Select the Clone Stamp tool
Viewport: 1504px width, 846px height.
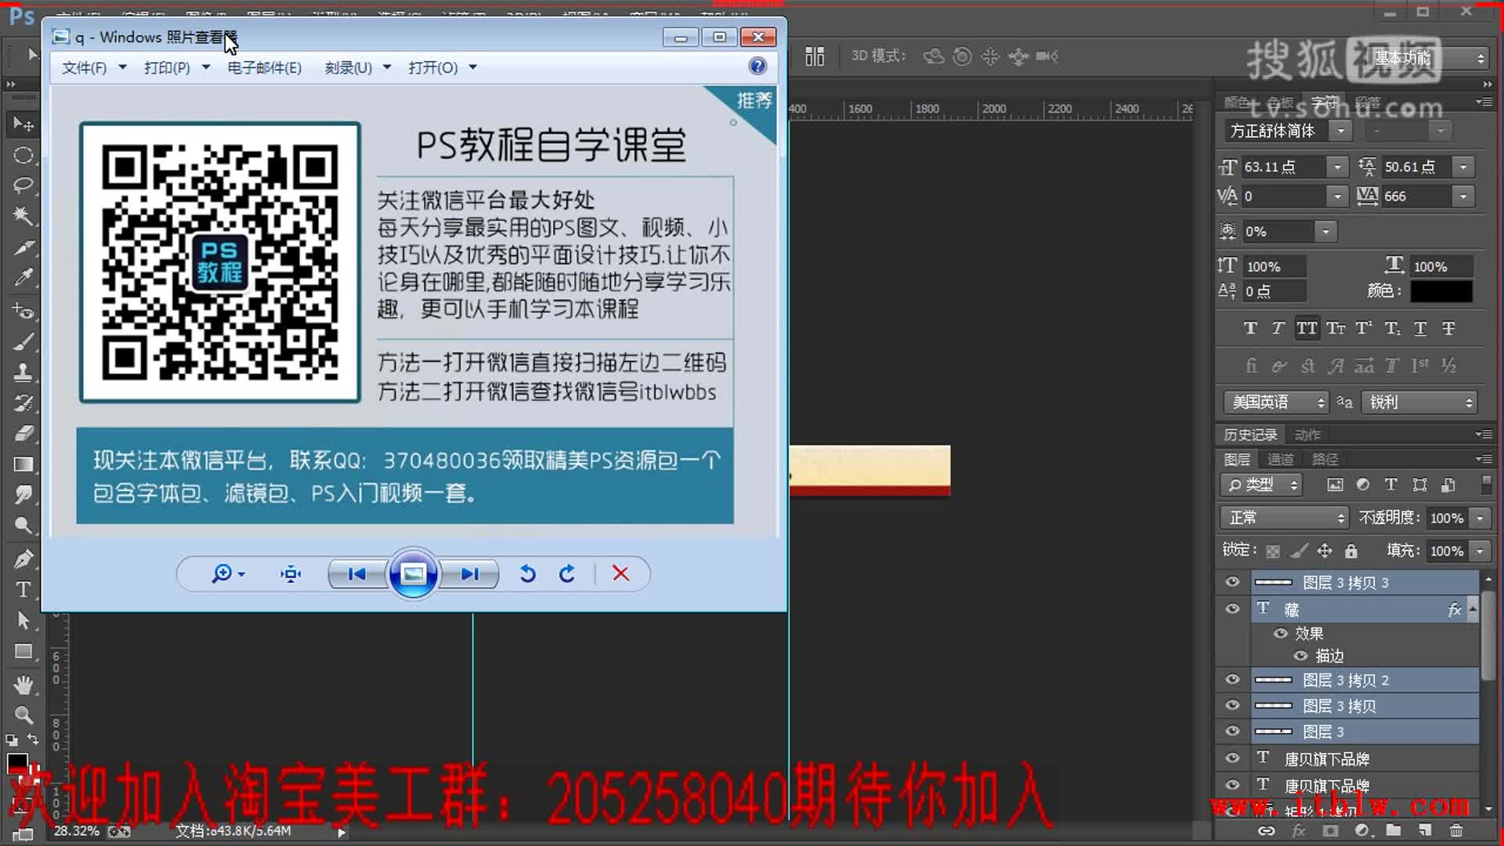coord(23,372)
